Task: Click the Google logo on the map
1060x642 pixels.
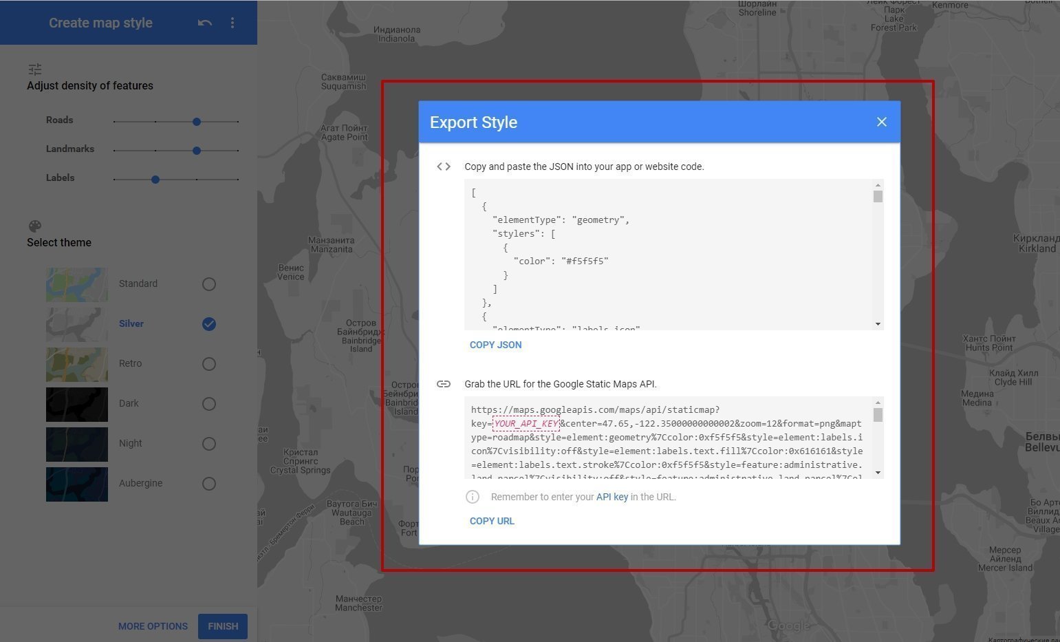Action: pos(789,625)
